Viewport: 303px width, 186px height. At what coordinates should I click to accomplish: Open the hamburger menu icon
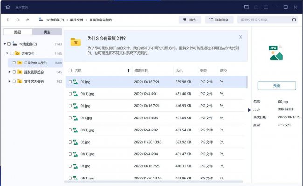[x=266, y=7]
